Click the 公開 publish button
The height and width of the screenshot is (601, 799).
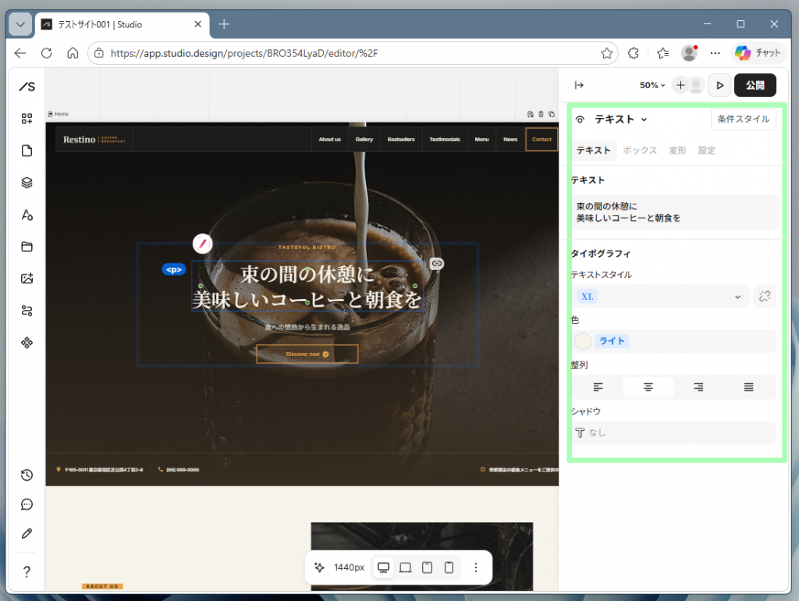tap(755, 85)
